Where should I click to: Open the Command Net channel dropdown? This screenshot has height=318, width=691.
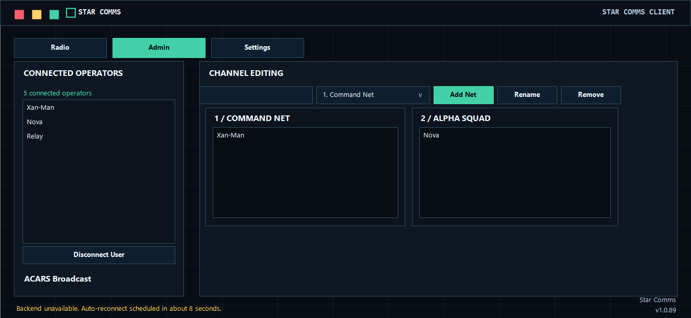click(373, 95)
